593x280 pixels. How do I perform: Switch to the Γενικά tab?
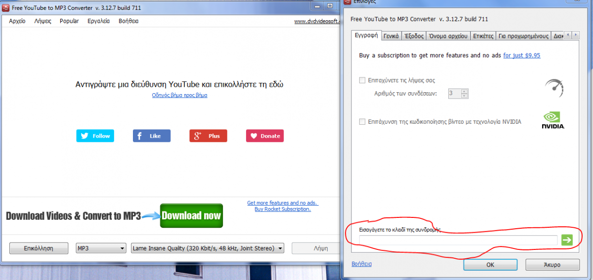click(391, 36)
